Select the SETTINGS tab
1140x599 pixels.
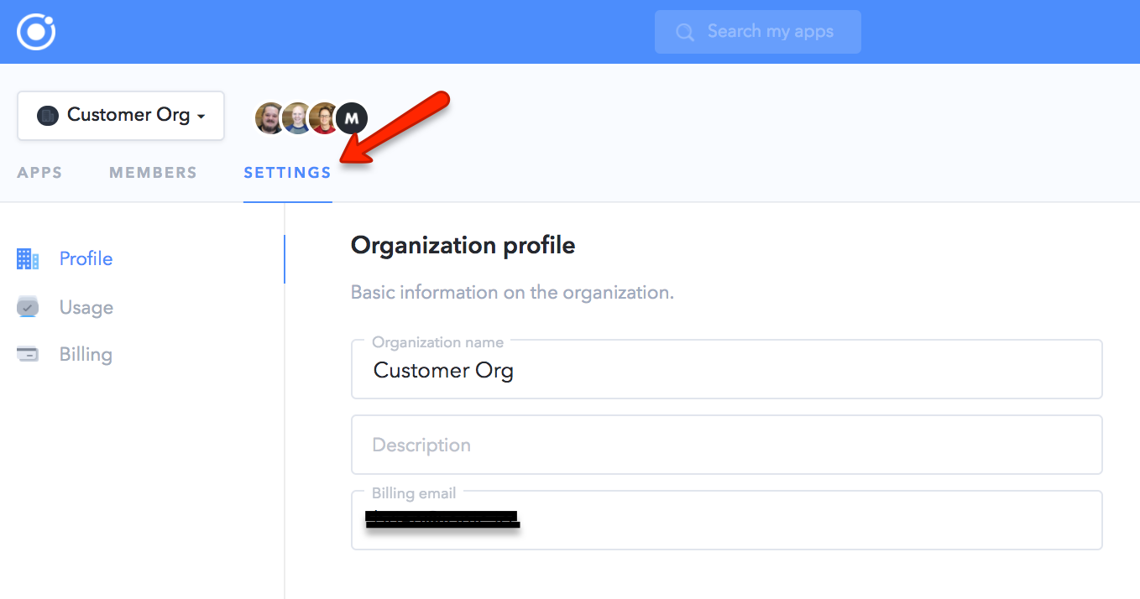287,173
